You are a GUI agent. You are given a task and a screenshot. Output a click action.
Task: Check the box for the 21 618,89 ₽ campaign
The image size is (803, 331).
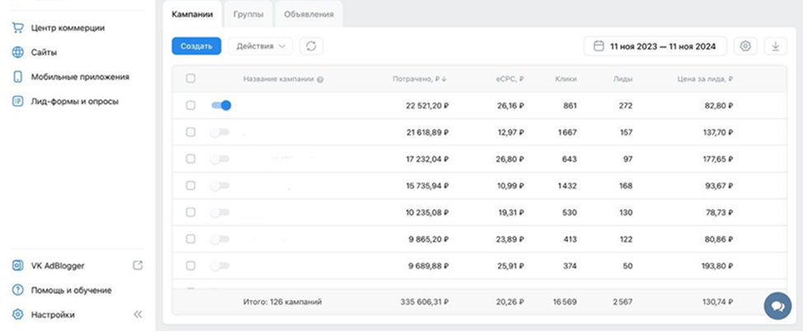point(190,133)
